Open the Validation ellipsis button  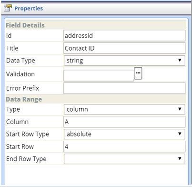point(138,73)
